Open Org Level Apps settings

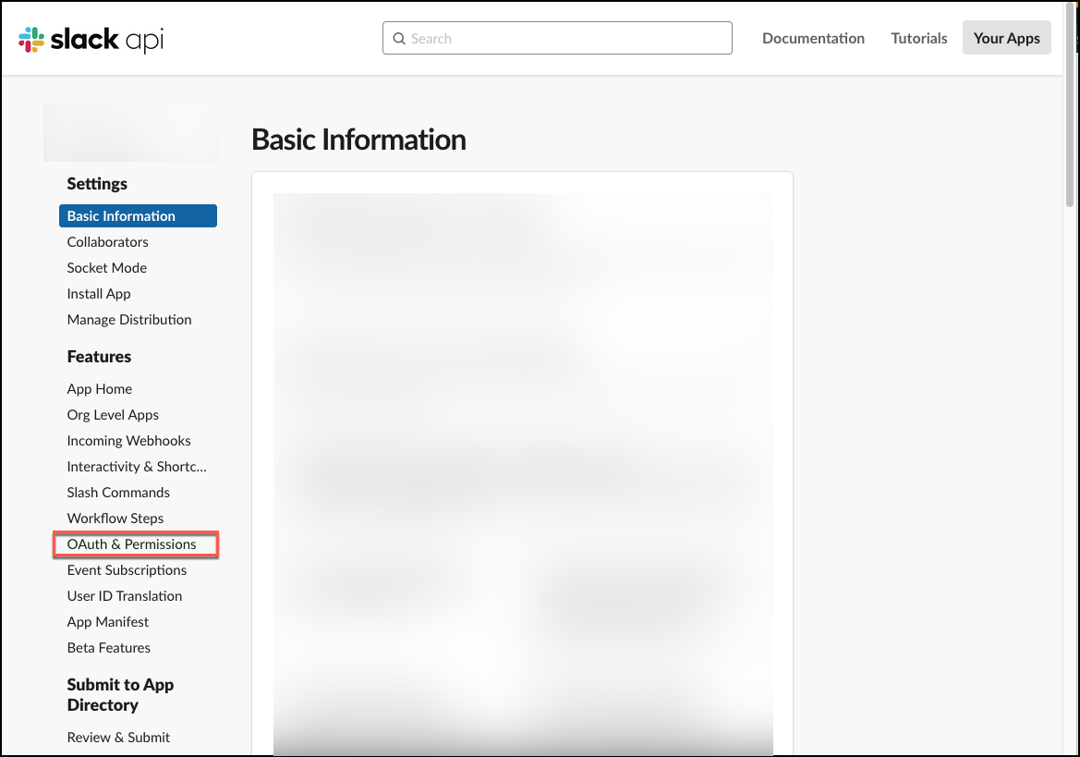tap(112, 414)
